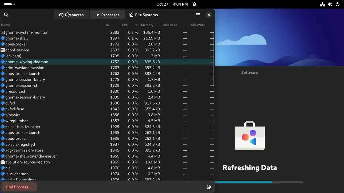344x193 pixels.
Task: Click the gnome-system-monitor process icon
Action: click(x=3, y=32)
